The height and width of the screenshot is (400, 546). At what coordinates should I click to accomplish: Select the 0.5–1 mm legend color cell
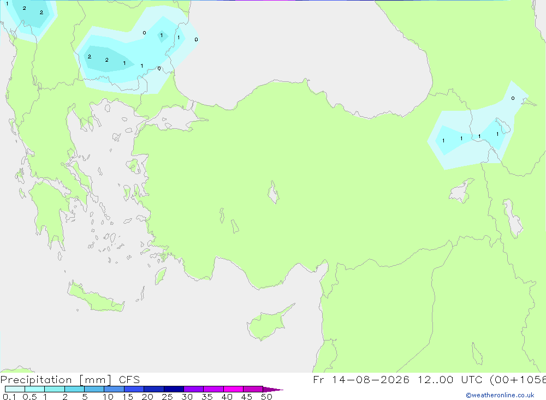[35, 389]
